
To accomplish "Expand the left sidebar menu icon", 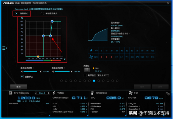I will pyautogui.click(x=5, y=48).
